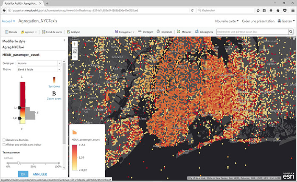Bookmark this page with the star icon

pos(258,11)
